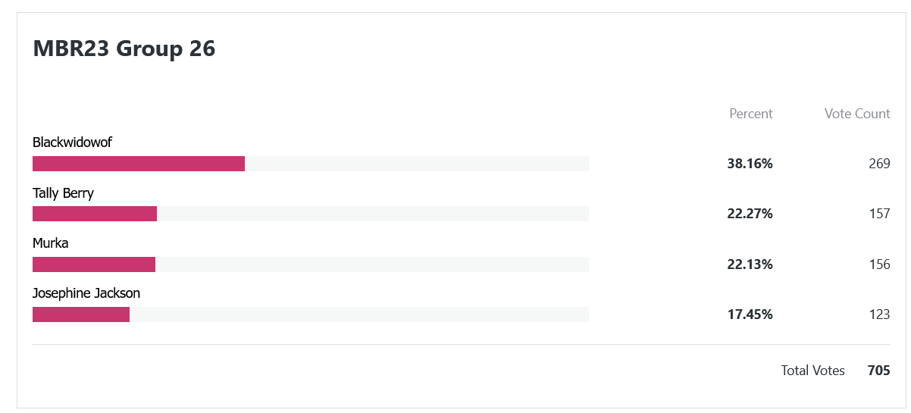Select the Blackwidowof candidate name
Viewport: 911px width, 413px height.
pyautogui.click(x=73, y=142)
